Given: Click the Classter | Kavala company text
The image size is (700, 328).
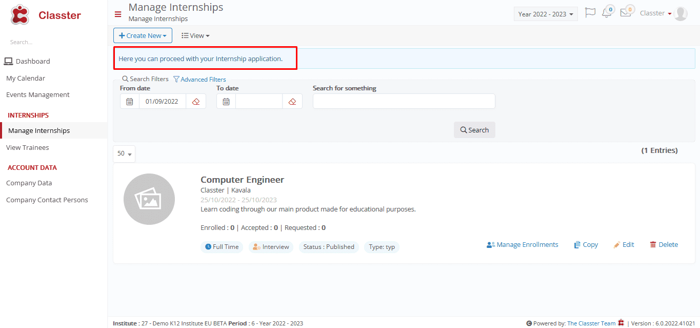Looking at the screenshot, I should point(226,190).
